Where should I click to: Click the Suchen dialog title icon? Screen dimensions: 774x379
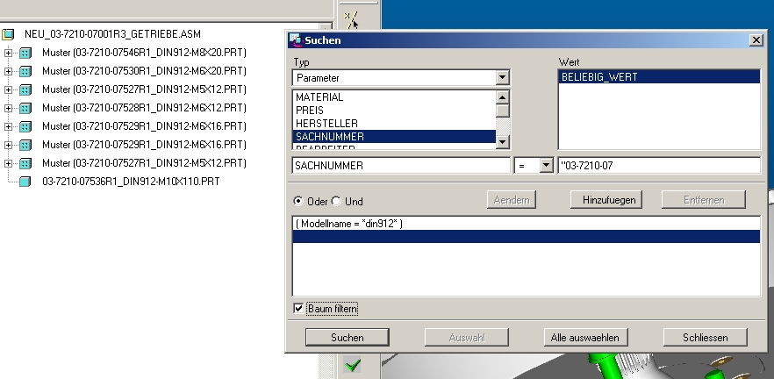295,40
